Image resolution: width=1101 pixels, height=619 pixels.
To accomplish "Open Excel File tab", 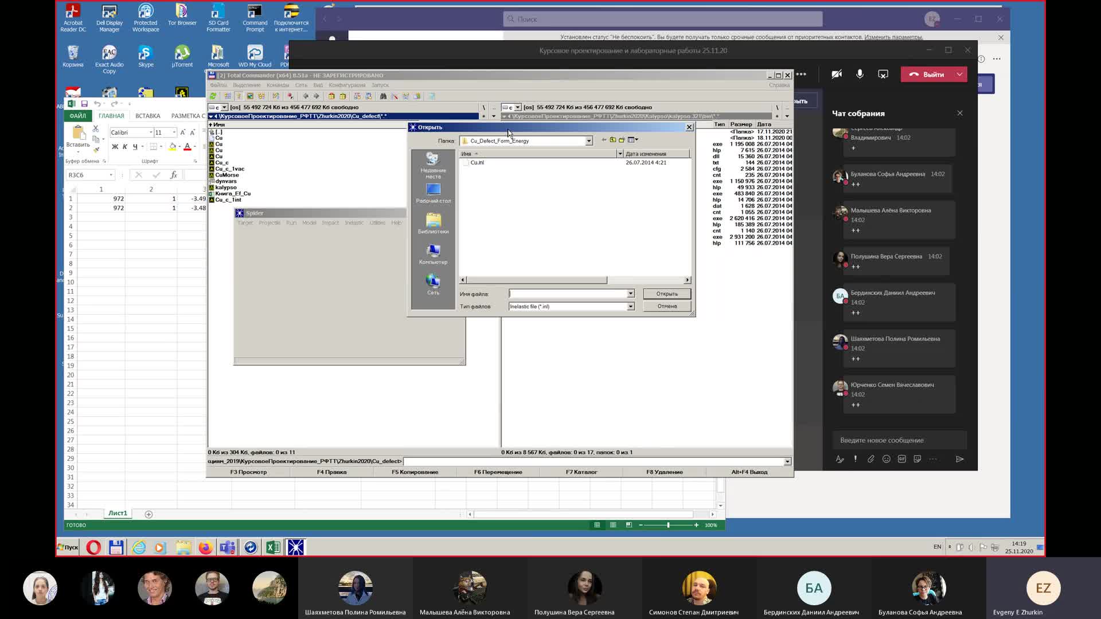I will click(78, 116).
